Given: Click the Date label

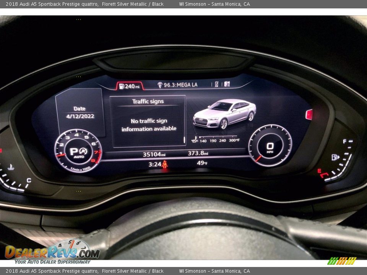Looking at the screenshot, I should (80, 109).
